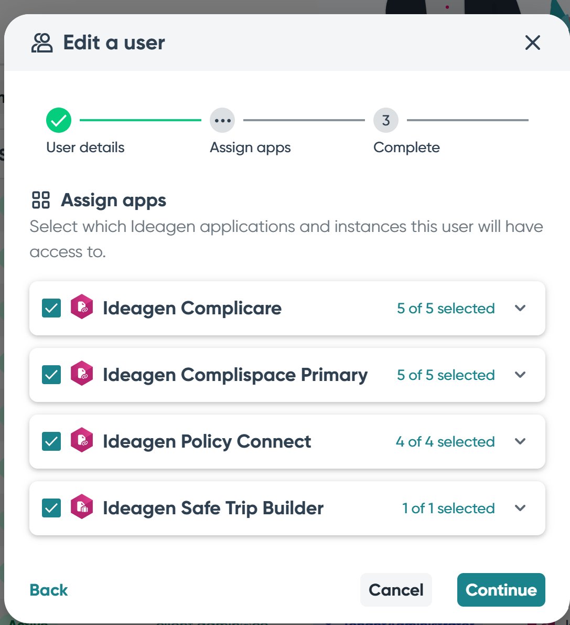Click 5 of 5 selected for Complicare
This screenshot has height=625, width=570.
coord(446,309)
